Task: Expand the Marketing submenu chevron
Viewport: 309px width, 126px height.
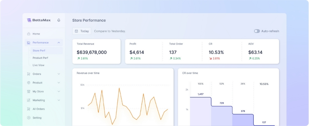Action: pyautogui.click(x=59, y=100)
